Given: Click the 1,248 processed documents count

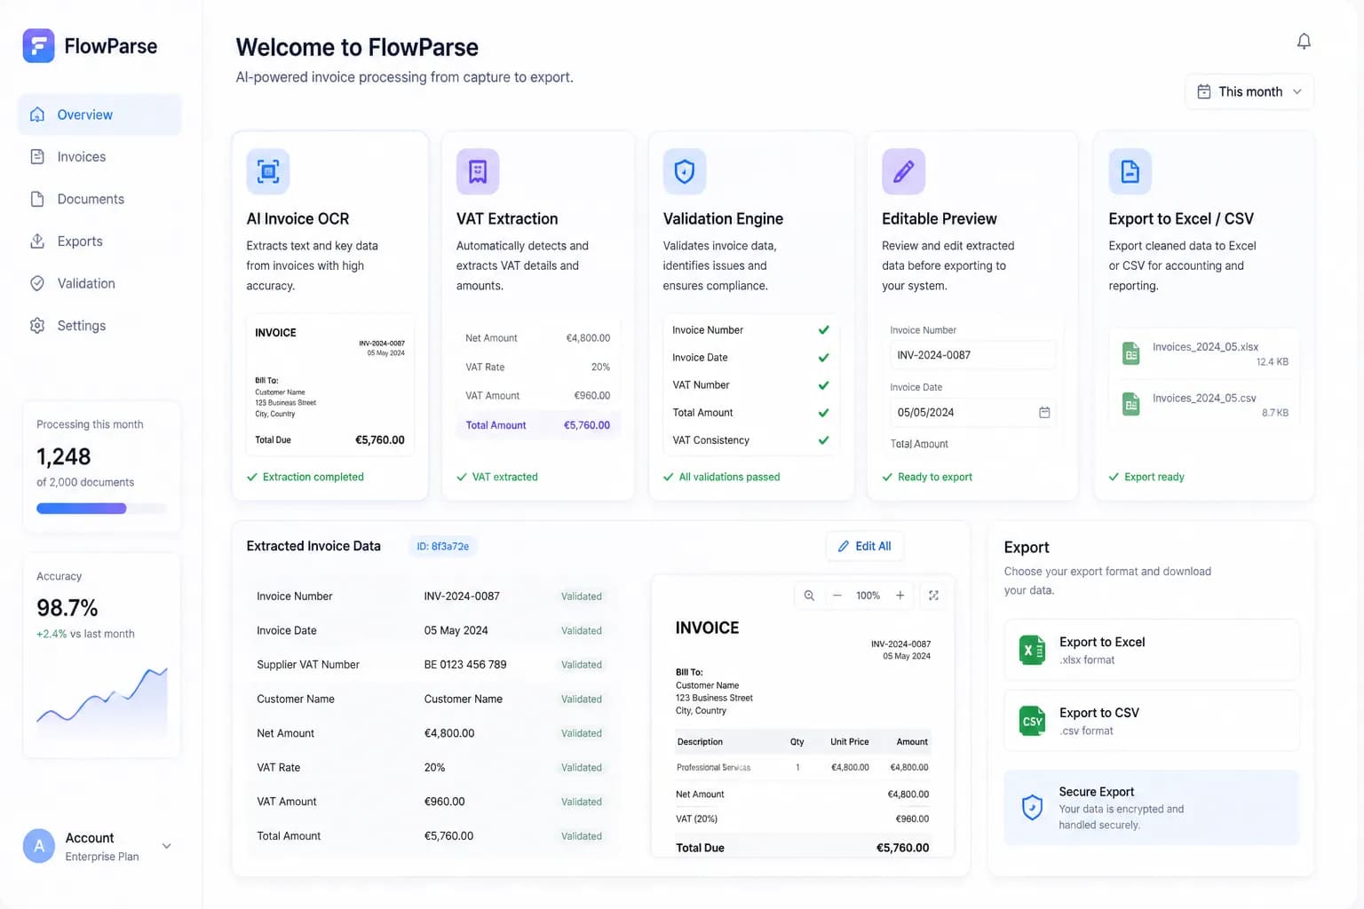Looking at the screenshot, I should [63, 456].
